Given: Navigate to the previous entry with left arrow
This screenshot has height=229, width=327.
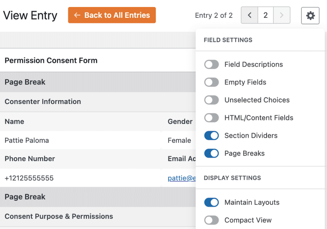Looking at the screenshot, I should pyautogui.click(x=249, y=15).
